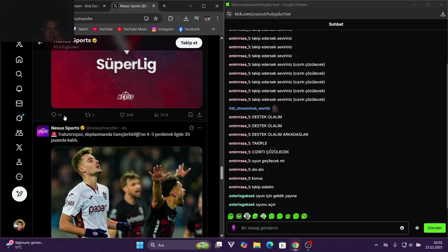Open the More circle menu in X sidebar
This screenshot has width=448, height=252.
(x=19, y=177)
